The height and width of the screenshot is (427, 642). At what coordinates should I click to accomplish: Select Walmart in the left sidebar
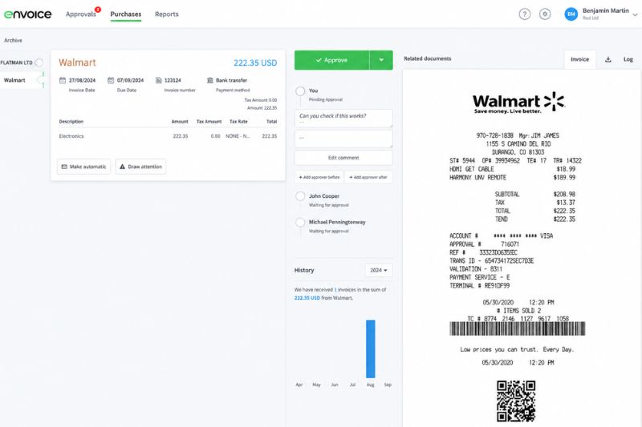14,80
